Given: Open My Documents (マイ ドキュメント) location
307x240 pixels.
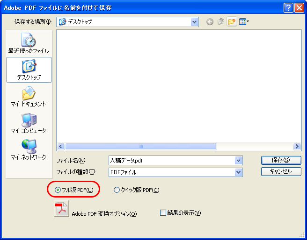Looking at the screenshot, I should pyautogui.click(x=29, y=97).
